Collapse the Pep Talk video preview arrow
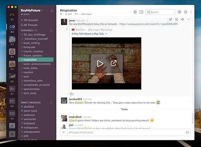 coord(106,34)
